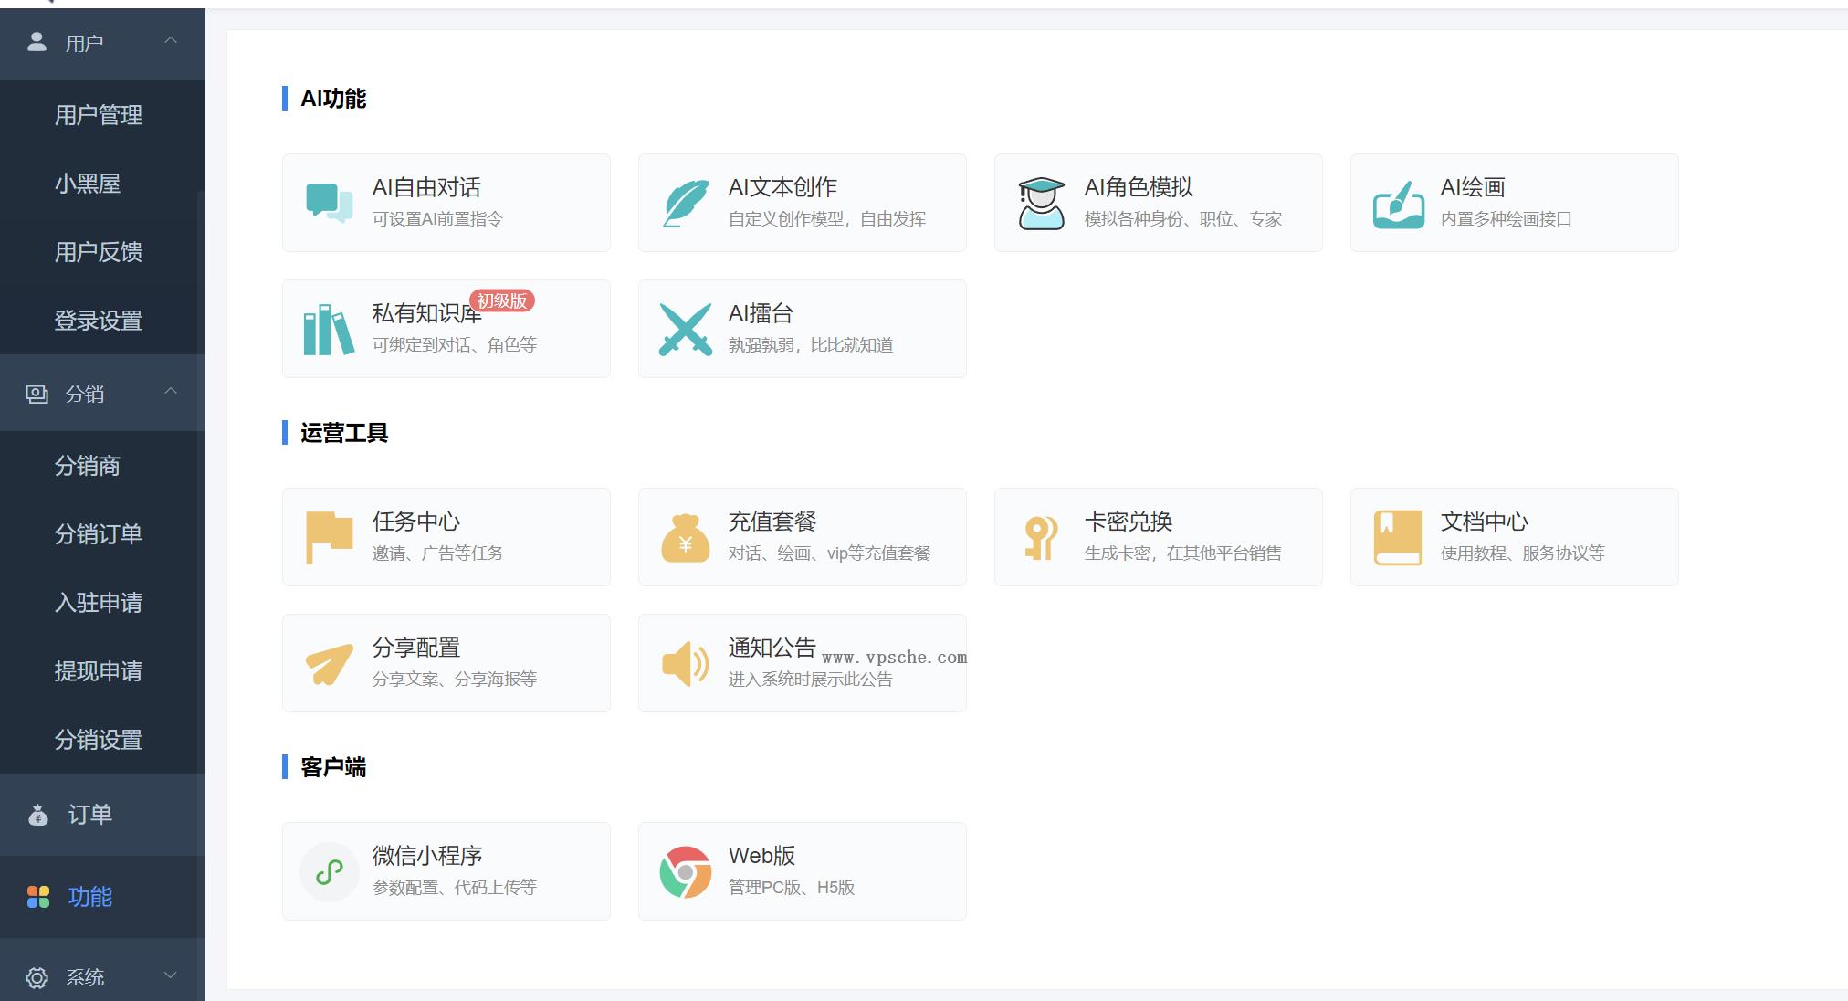Expand the 系统 menu chevron
Image resolution: width=1848 pixels, height=1001 pixels.
[171, 975]
